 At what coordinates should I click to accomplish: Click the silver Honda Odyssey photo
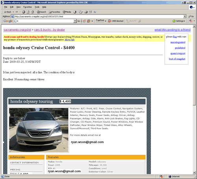point(39,130)
